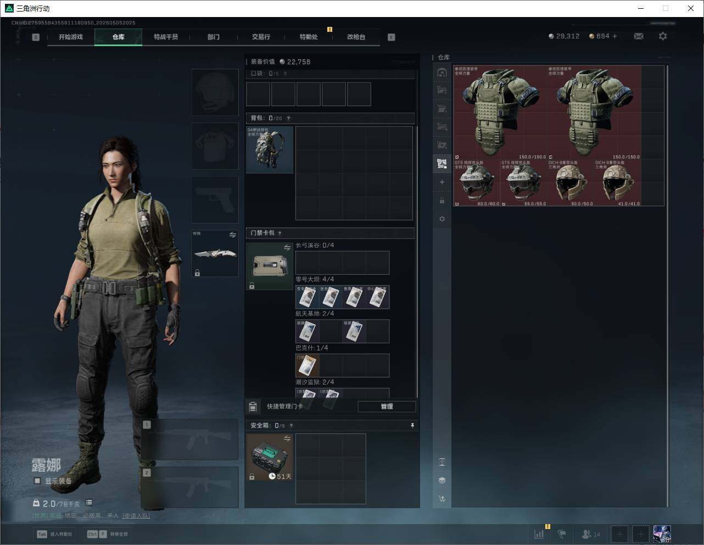
Task: Open the 部门 tab
Action: click(x=214, y=37)
